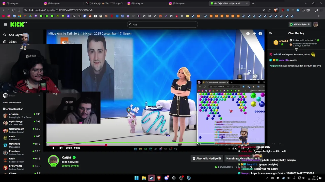Click pasa_02 username in chat replay

[x=284, y=60]
